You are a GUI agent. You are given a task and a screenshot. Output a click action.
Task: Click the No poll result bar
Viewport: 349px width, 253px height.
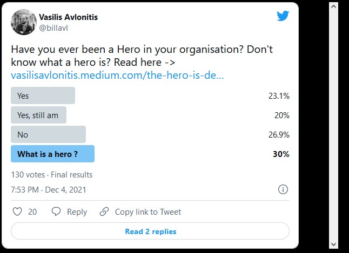pos(48,134)
